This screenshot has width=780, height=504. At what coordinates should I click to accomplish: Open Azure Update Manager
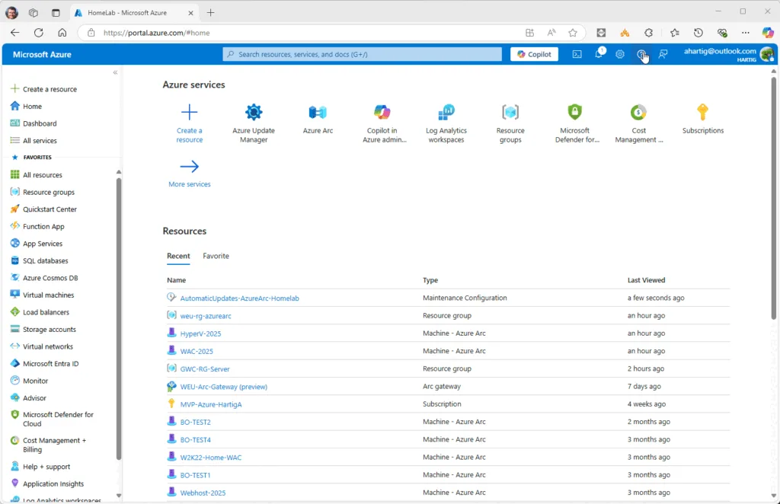click(x=254, y=120)
